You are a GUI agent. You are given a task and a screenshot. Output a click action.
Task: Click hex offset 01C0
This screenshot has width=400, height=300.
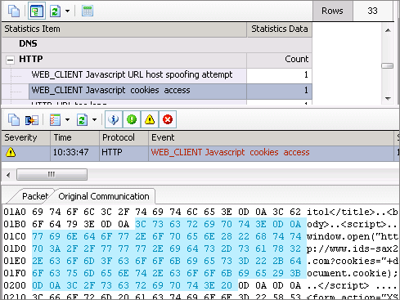15,236
